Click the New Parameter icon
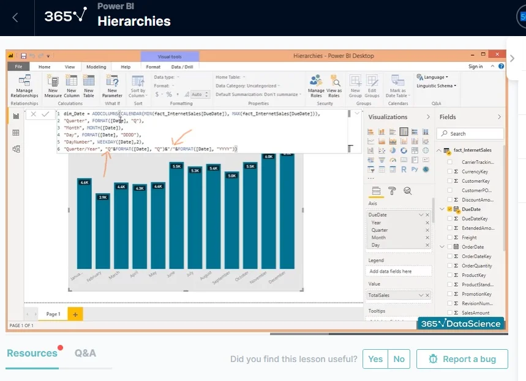This screenshot has width=526, height=381. (112, 85)
